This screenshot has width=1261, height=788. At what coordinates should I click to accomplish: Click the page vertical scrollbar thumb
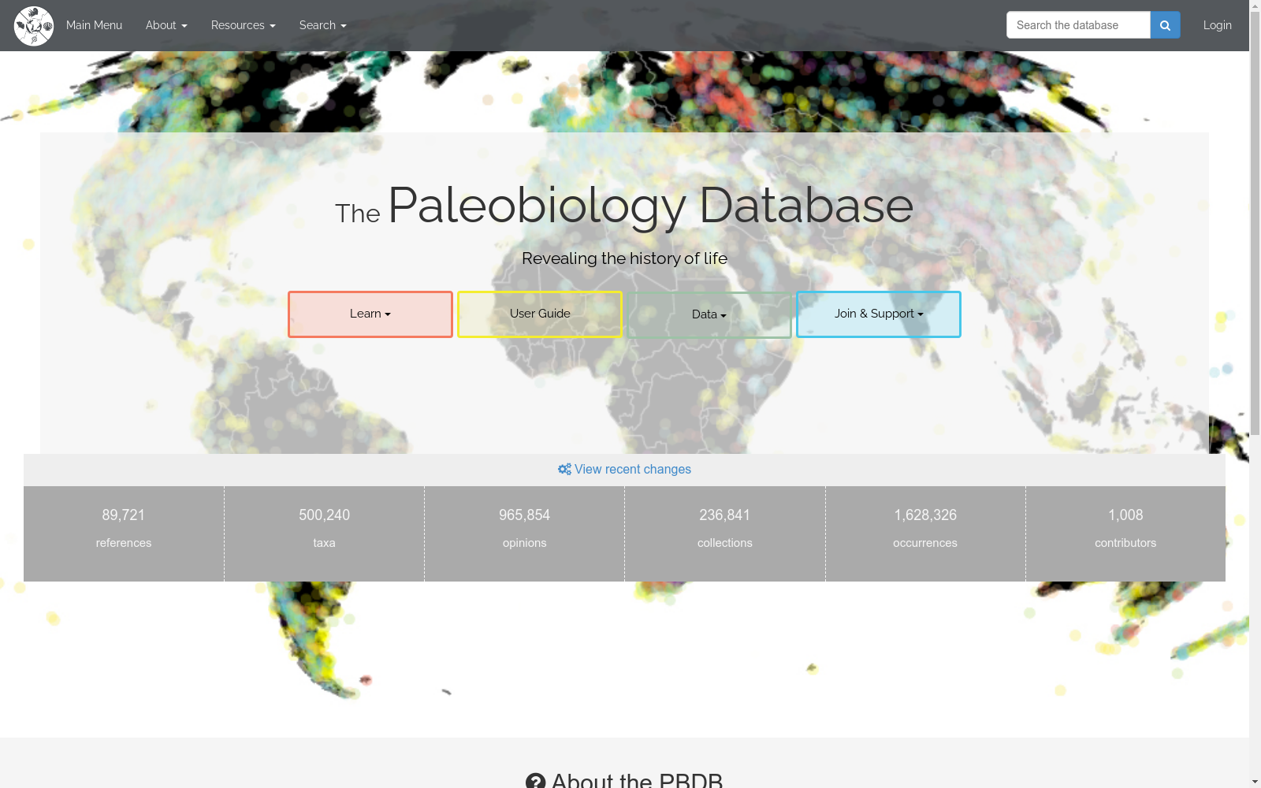[1255, 224]
